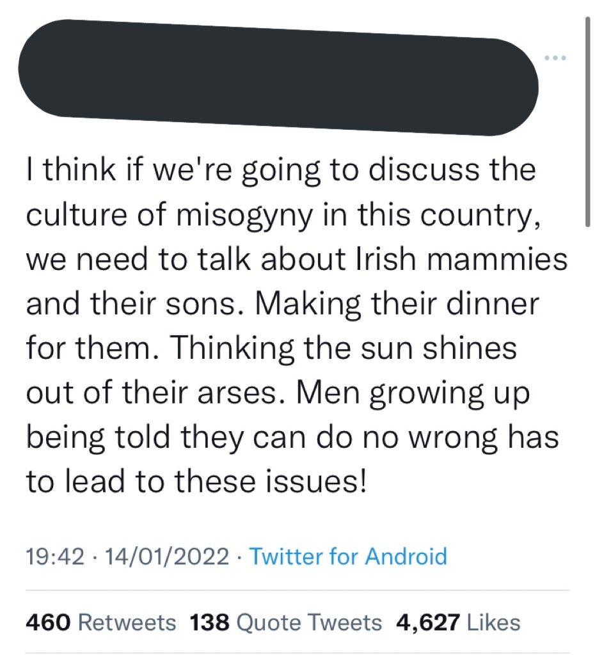The height and width of the screenshot is (655, 595).
Task: Open the 138 Quote Tweets list
Action: 286,622
